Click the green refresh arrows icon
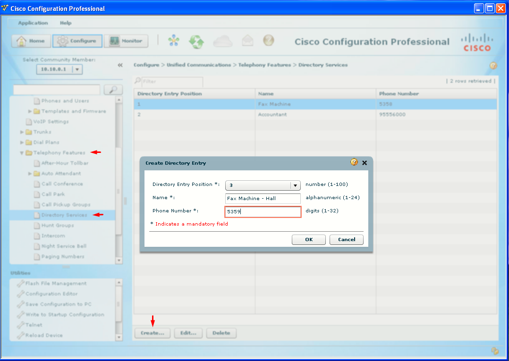 196,42
